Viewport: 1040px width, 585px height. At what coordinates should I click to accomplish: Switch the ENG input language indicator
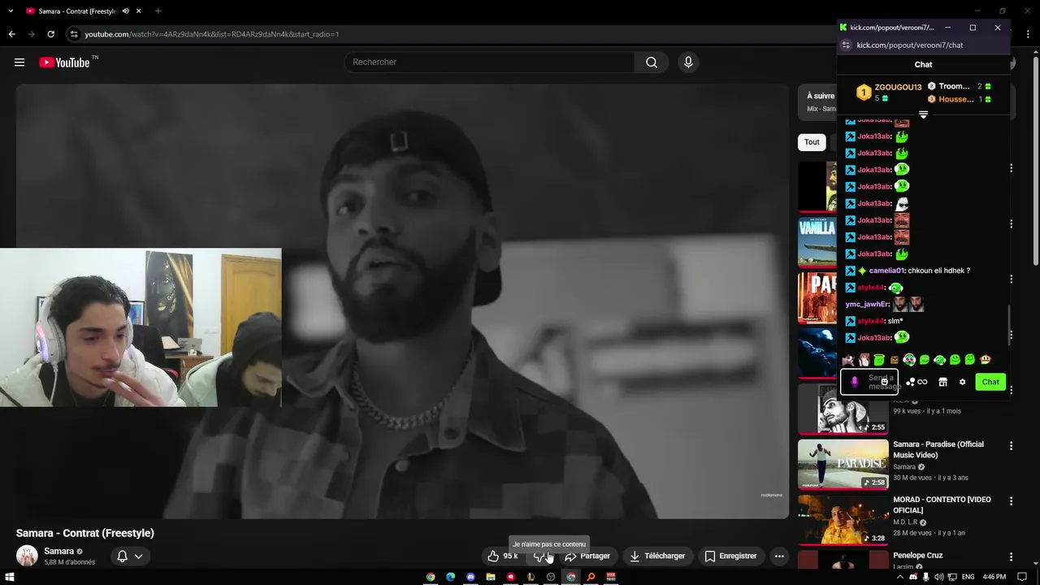(968, 577)
